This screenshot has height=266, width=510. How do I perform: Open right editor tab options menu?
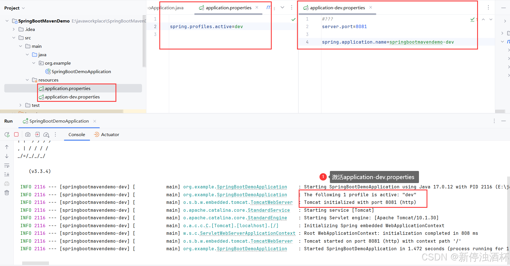(x=488, y=8)
